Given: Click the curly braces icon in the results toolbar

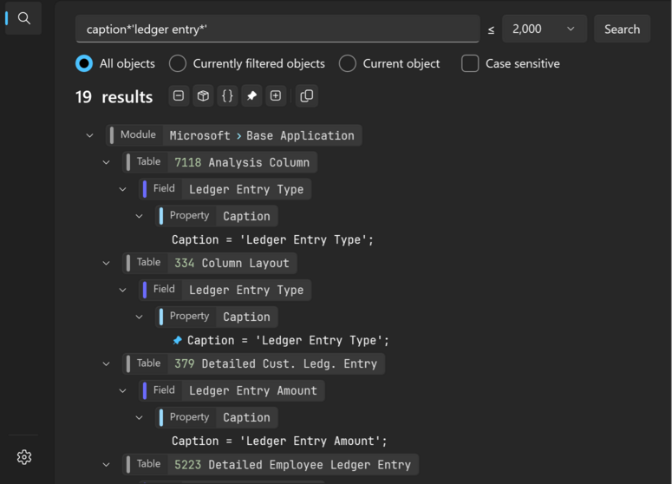Looking at the screenshot, I should coord(227,95).
